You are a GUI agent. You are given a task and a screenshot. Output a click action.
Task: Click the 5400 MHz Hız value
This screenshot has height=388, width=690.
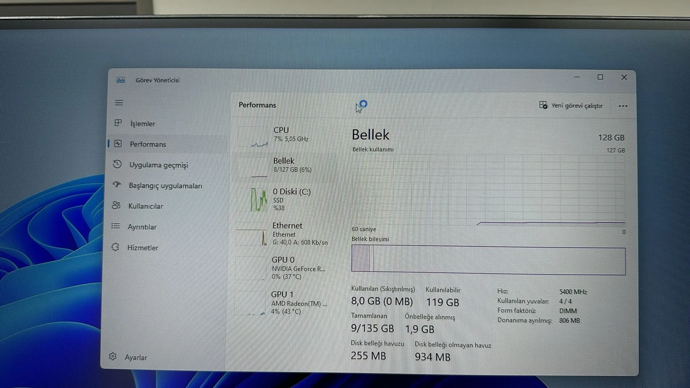tap(573, 292)
